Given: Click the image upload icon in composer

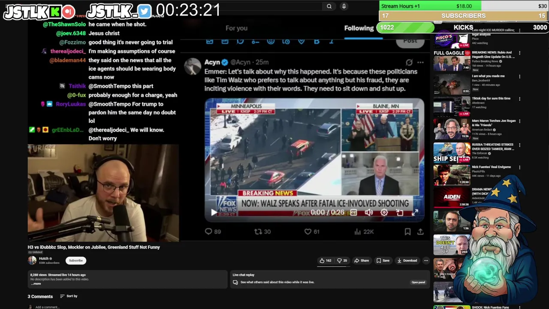Looking at the screenshot, I should click(x=209, y=41).
